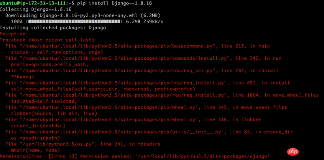The height and width of the screenshot is (160, 324).
Task: Click the Installing collected packages: Django line
Action: [53, 28]
